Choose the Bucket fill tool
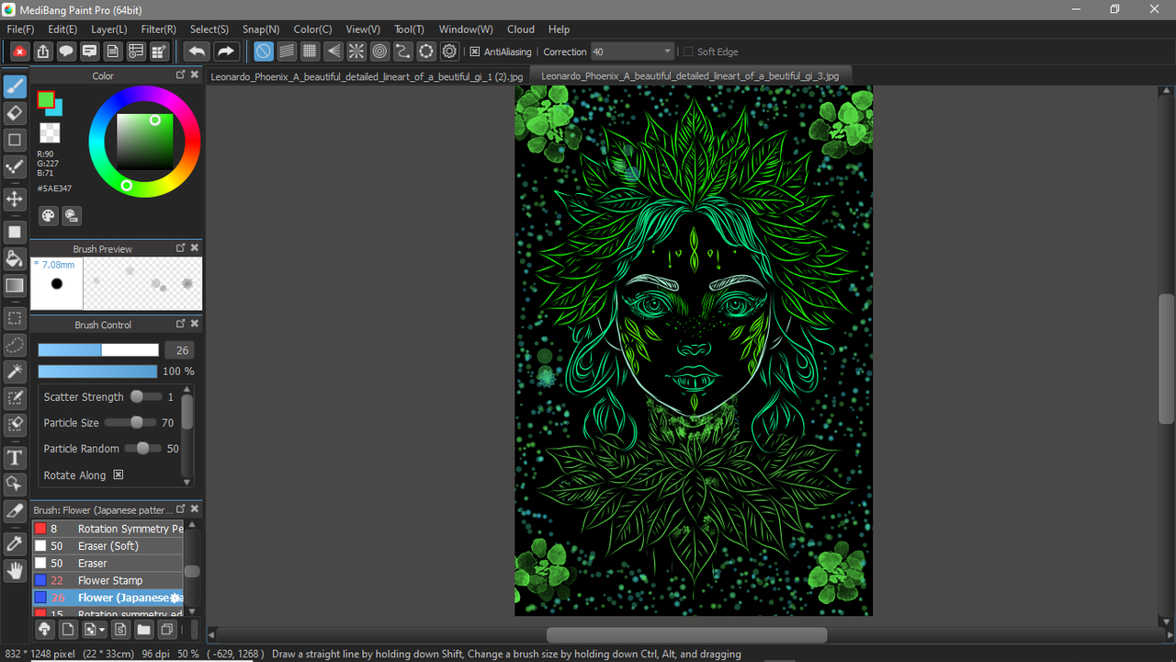The height and width of the screenshot is (662, 1176). 15,258
